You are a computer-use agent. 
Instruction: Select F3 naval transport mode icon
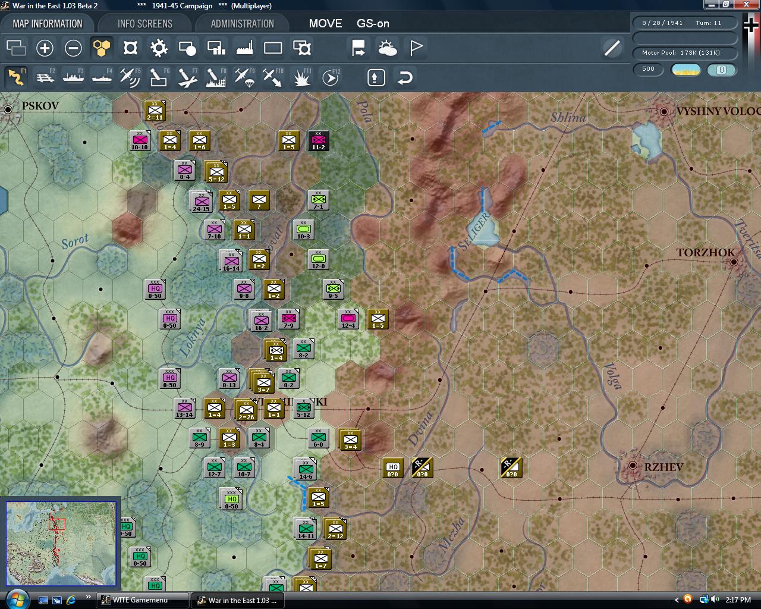73,77
